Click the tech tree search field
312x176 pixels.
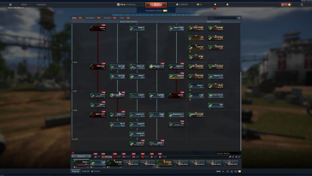coord(222,18)
